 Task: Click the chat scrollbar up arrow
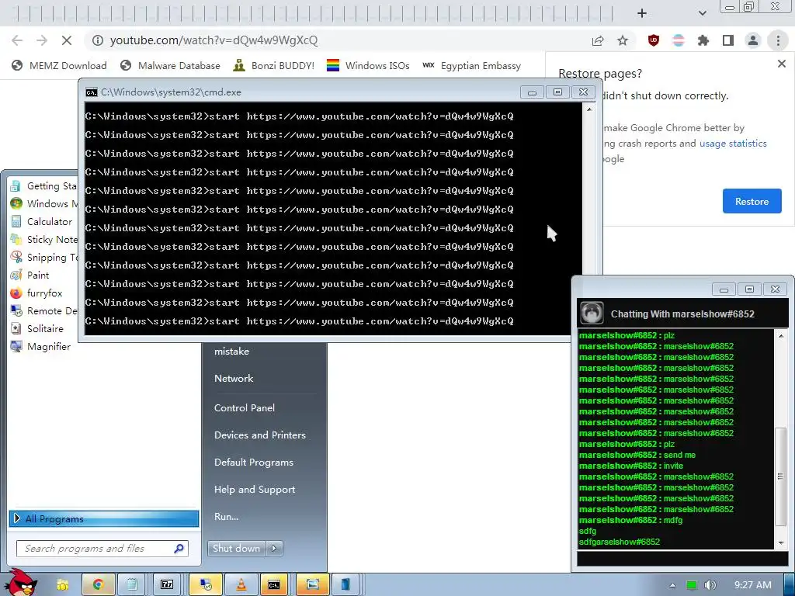coord(781,335)
